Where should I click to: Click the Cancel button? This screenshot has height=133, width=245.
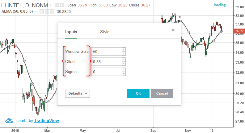pos(162,93)
